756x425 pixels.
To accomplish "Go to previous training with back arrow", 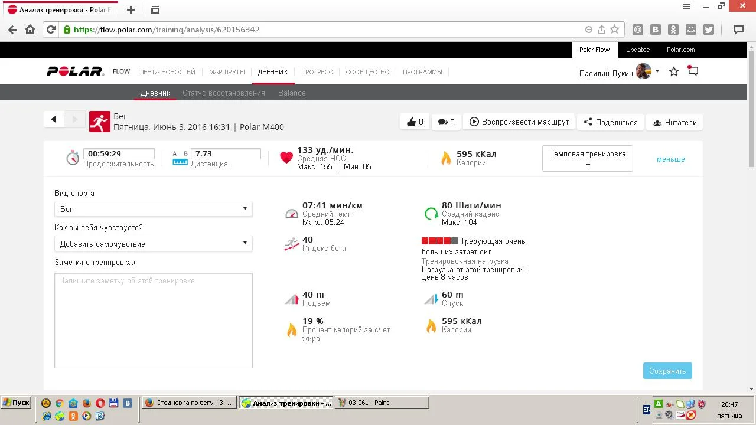I will pyautogui.click(x=54, y=119).
